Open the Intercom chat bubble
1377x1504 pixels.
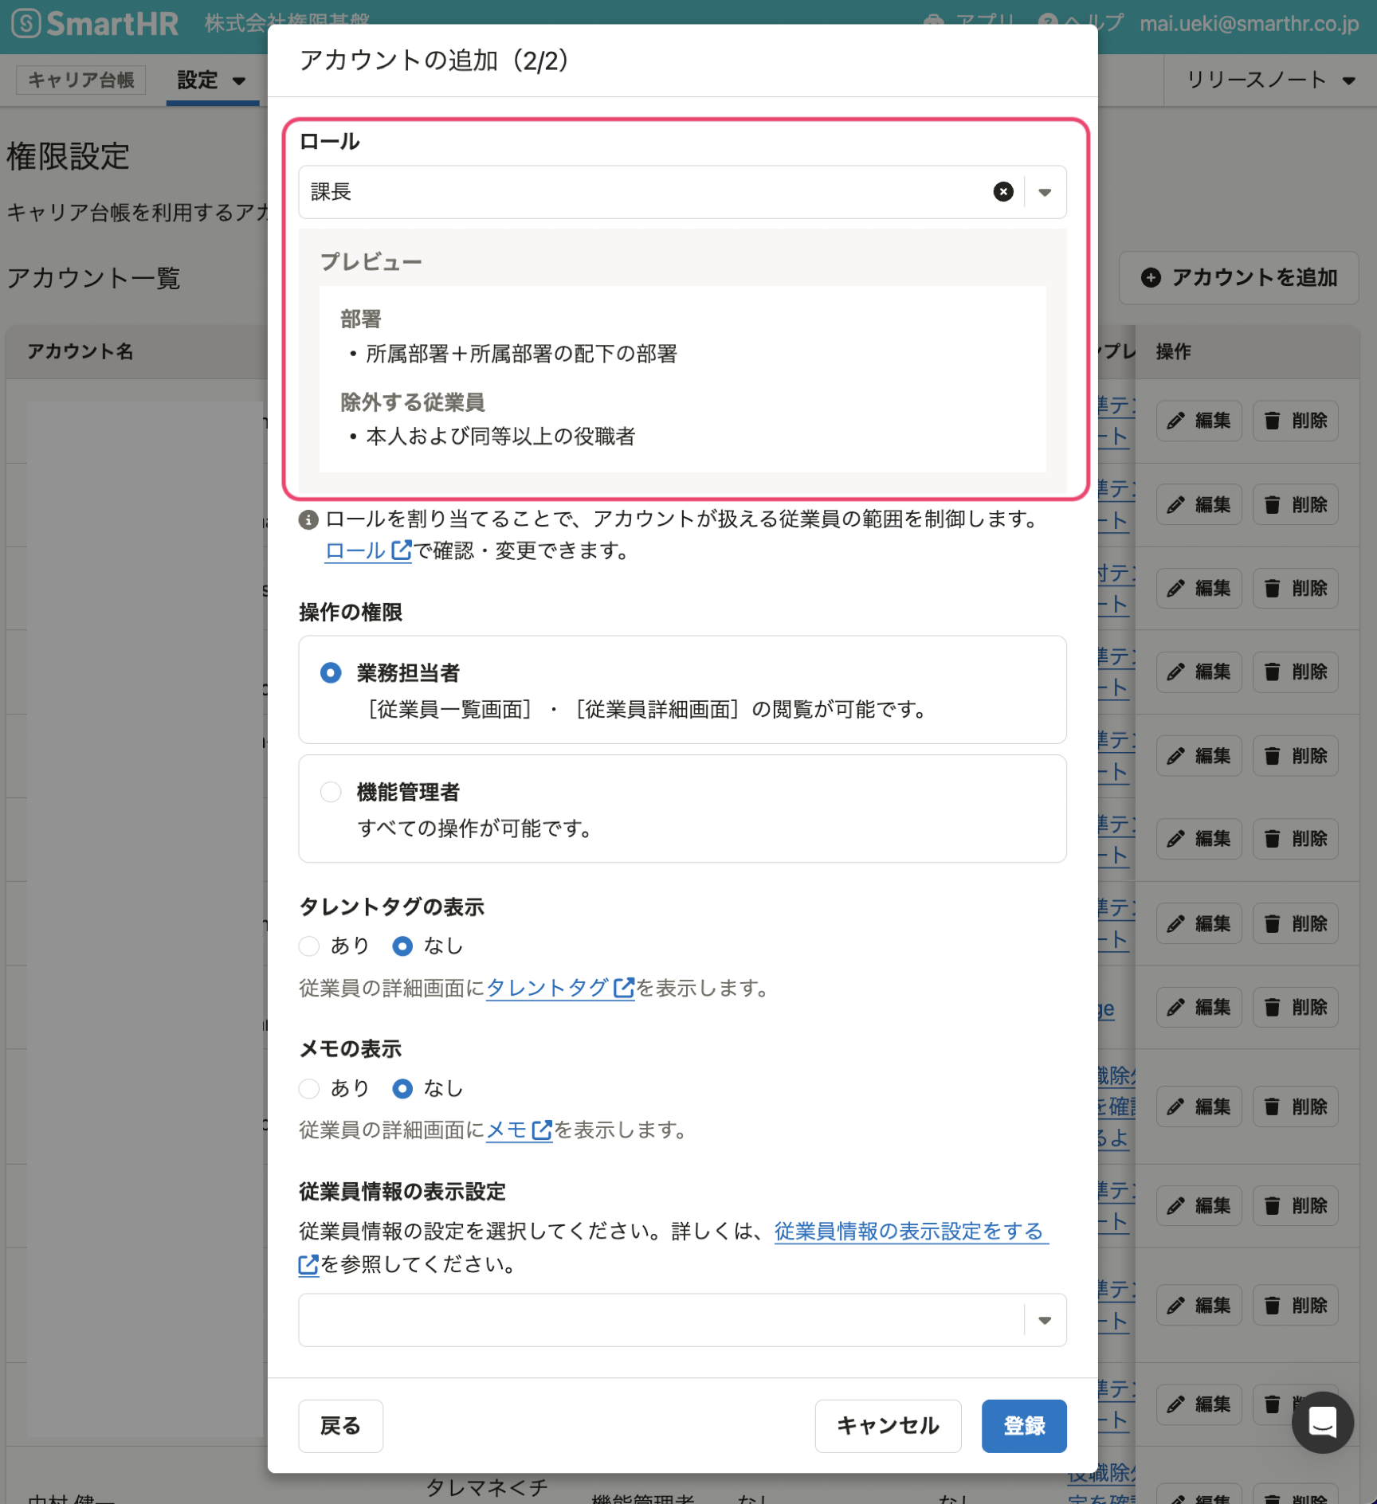pos(1322,1423)
